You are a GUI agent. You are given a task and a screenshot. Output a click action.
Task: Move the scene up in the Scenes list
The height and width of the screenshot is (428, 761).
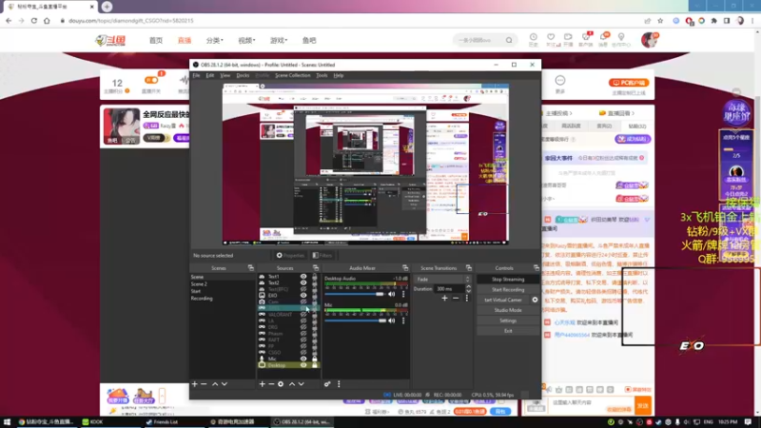[215, 384]
